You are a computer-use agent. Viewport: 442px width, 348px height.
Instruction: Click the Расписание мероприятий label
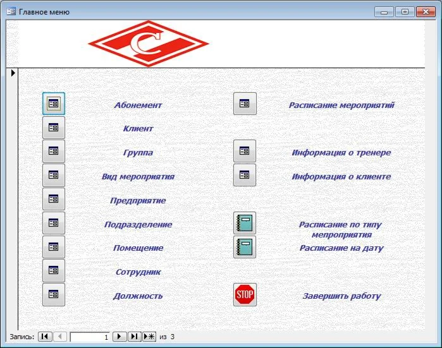[x=341, y=105]
